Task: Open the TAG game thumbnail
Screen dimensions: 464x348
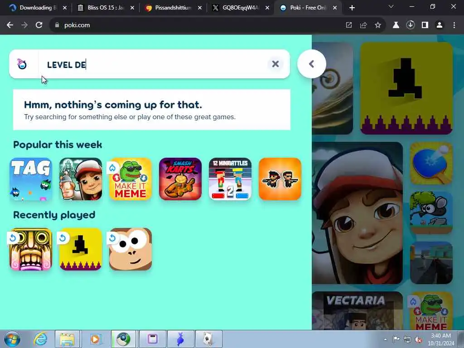Action: (31, 179)
